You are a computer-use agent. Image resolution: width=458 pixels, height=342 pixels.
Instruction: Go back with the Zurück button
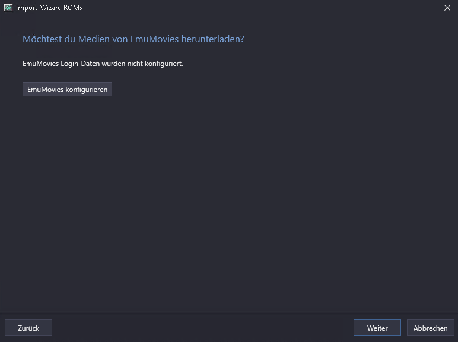pyautogui.click(x=28, y=328)
